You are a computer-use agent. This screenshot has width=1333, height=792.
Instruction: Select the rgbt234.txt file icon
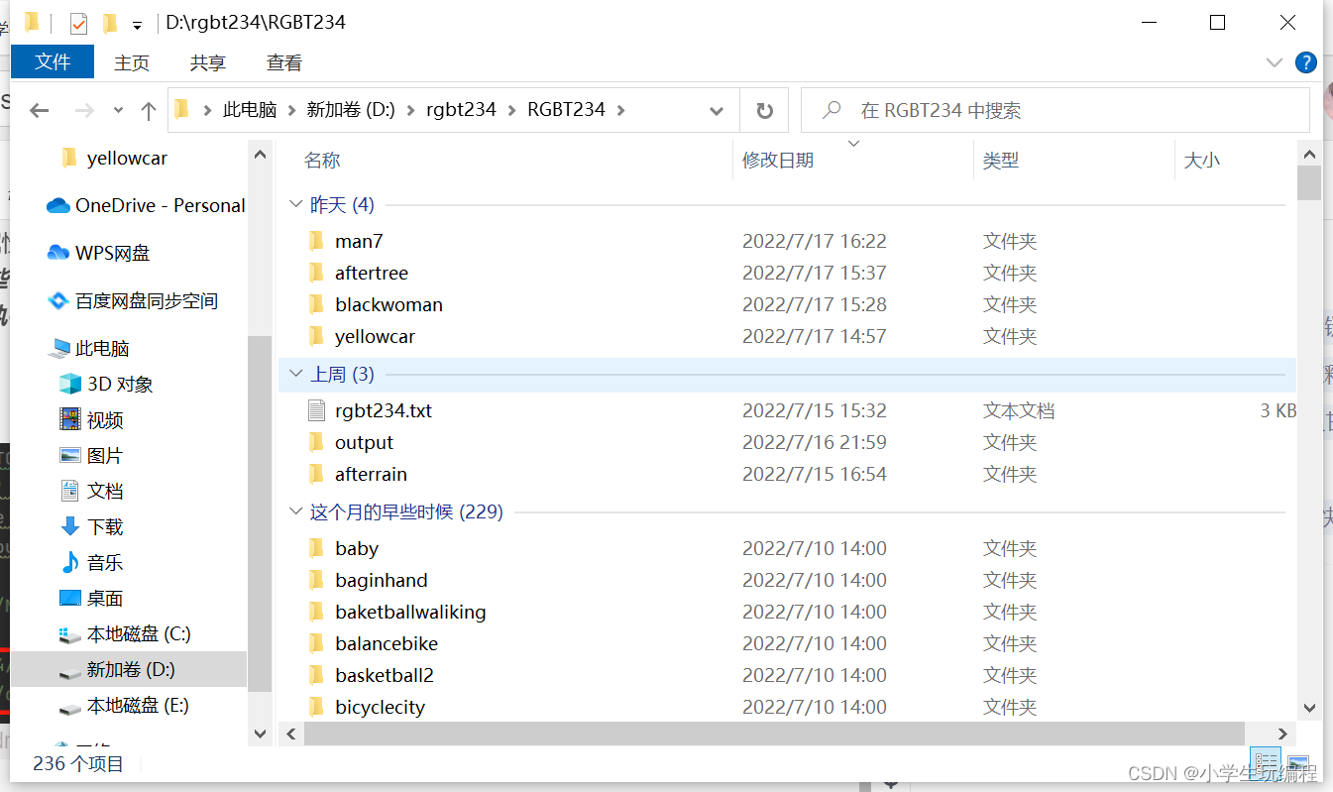[316, 410]
